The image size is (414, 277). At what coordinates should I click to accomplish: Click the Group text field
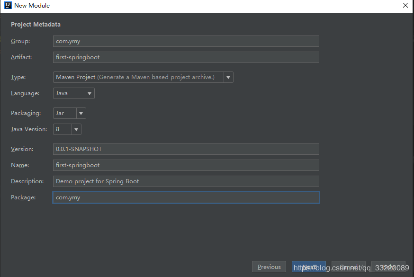pos(186,41)
